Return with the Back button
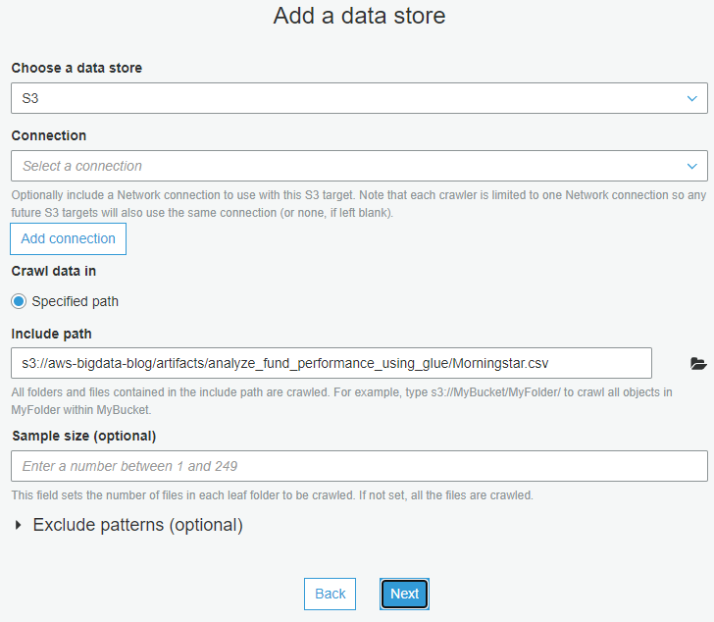Screen dimensions: 714x622 point(331,594)
